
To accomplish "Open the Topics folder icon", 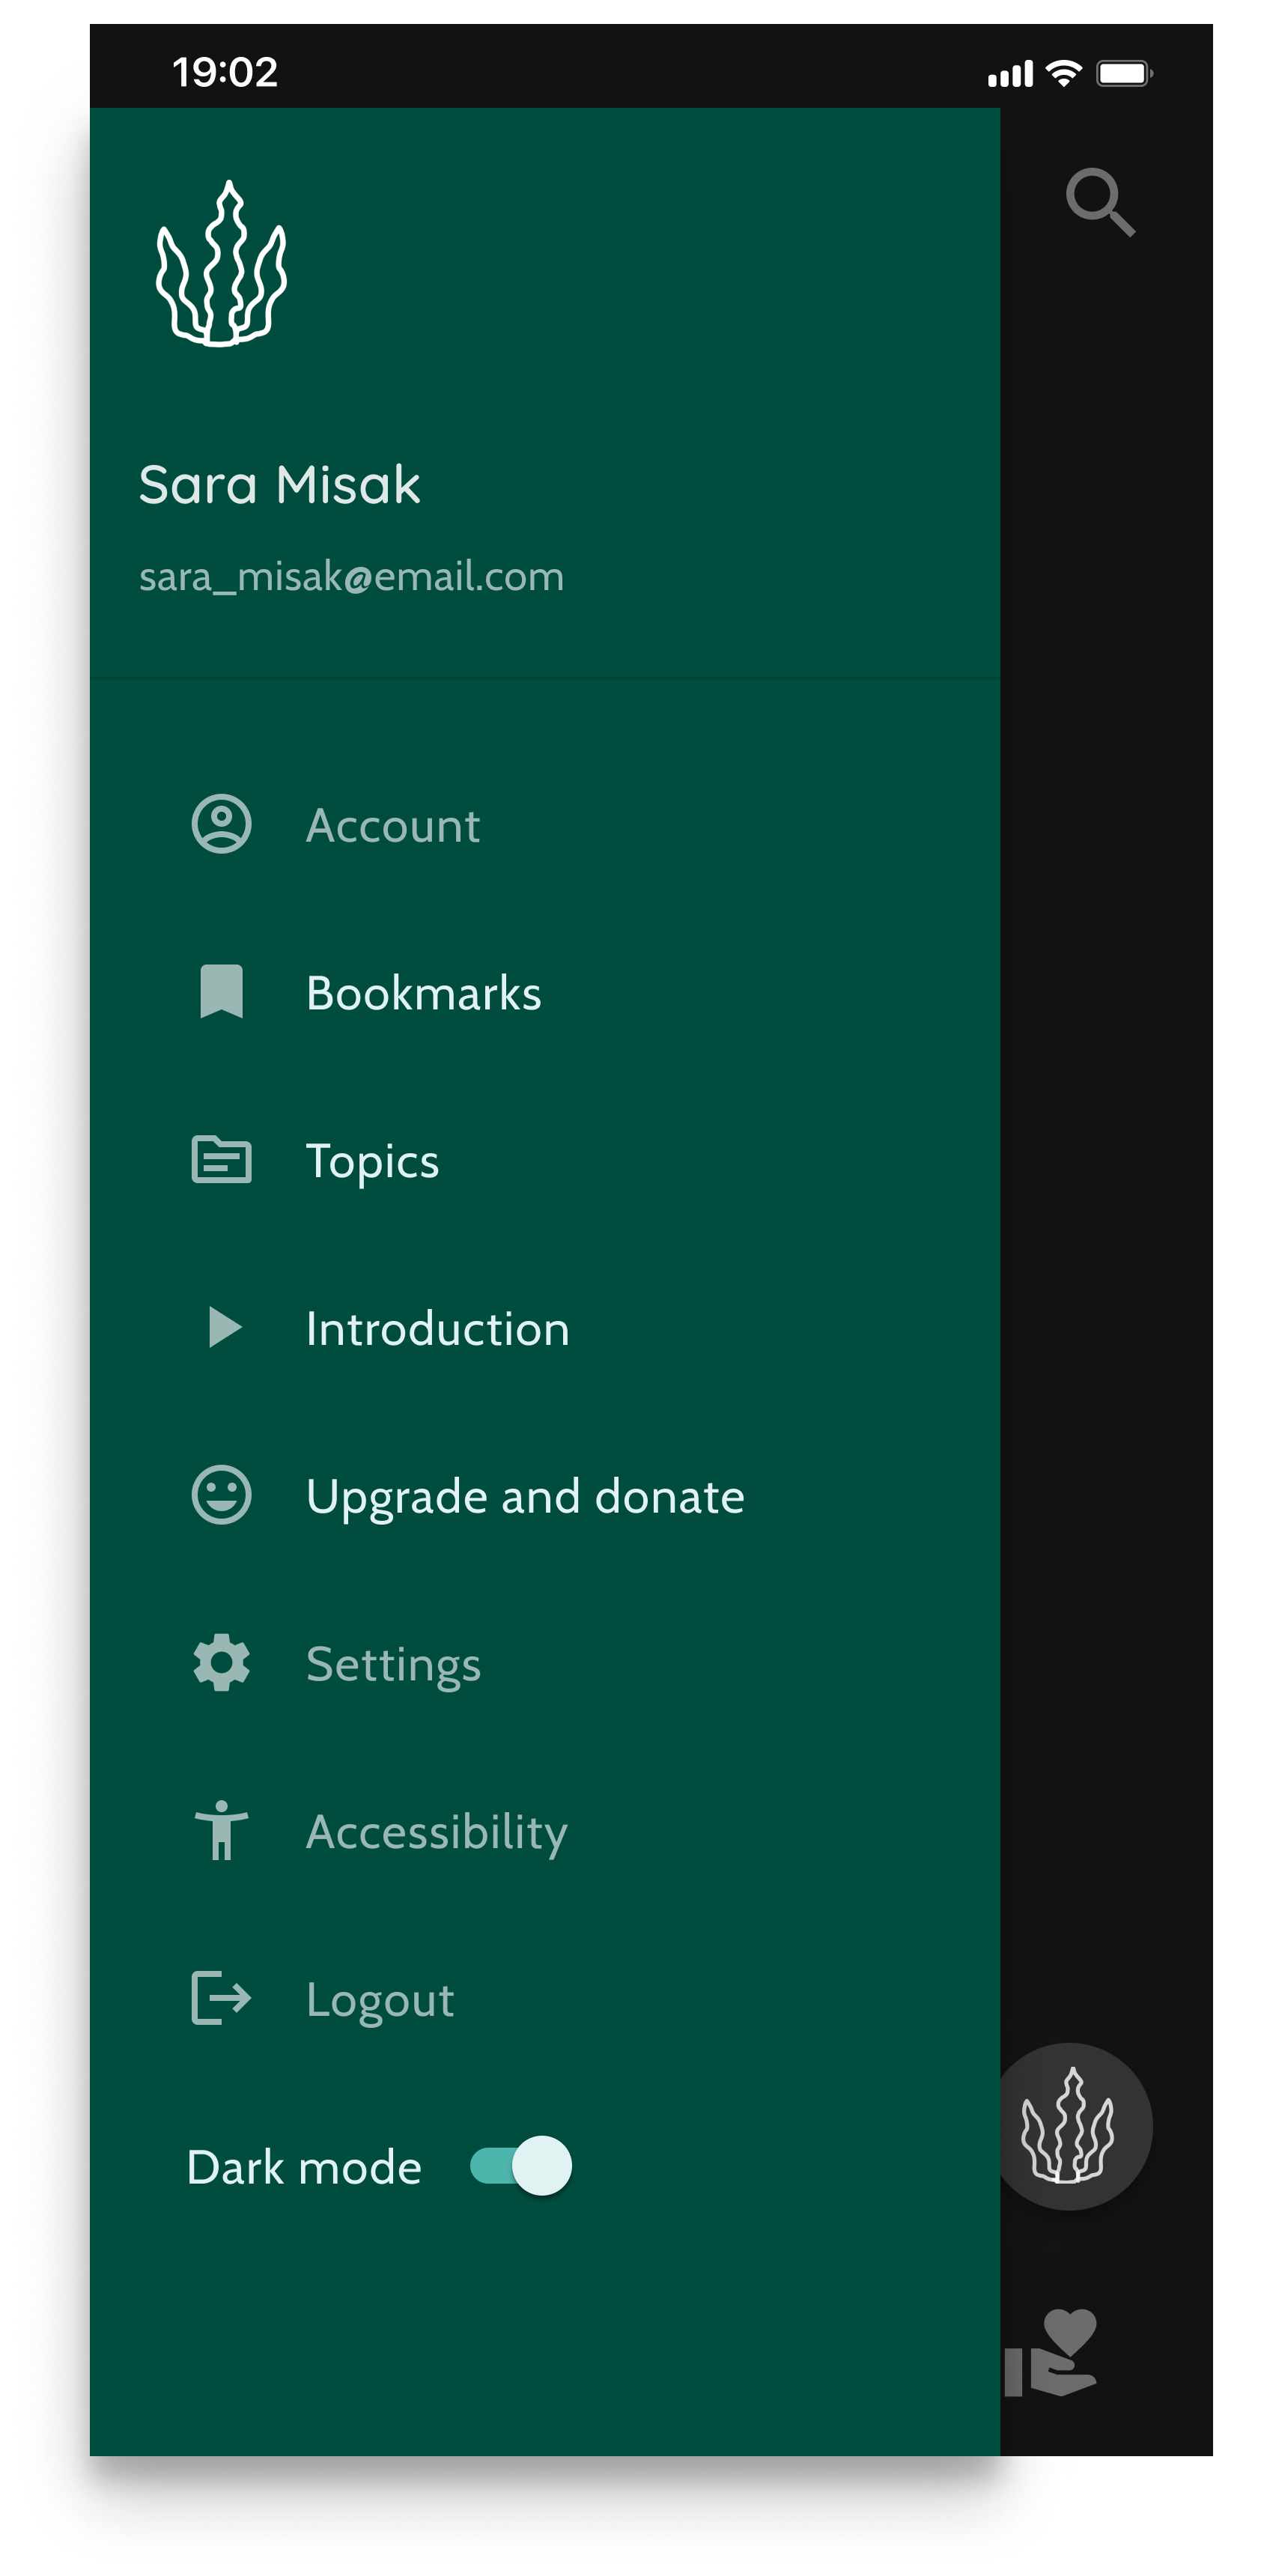I will (220, 1160).
